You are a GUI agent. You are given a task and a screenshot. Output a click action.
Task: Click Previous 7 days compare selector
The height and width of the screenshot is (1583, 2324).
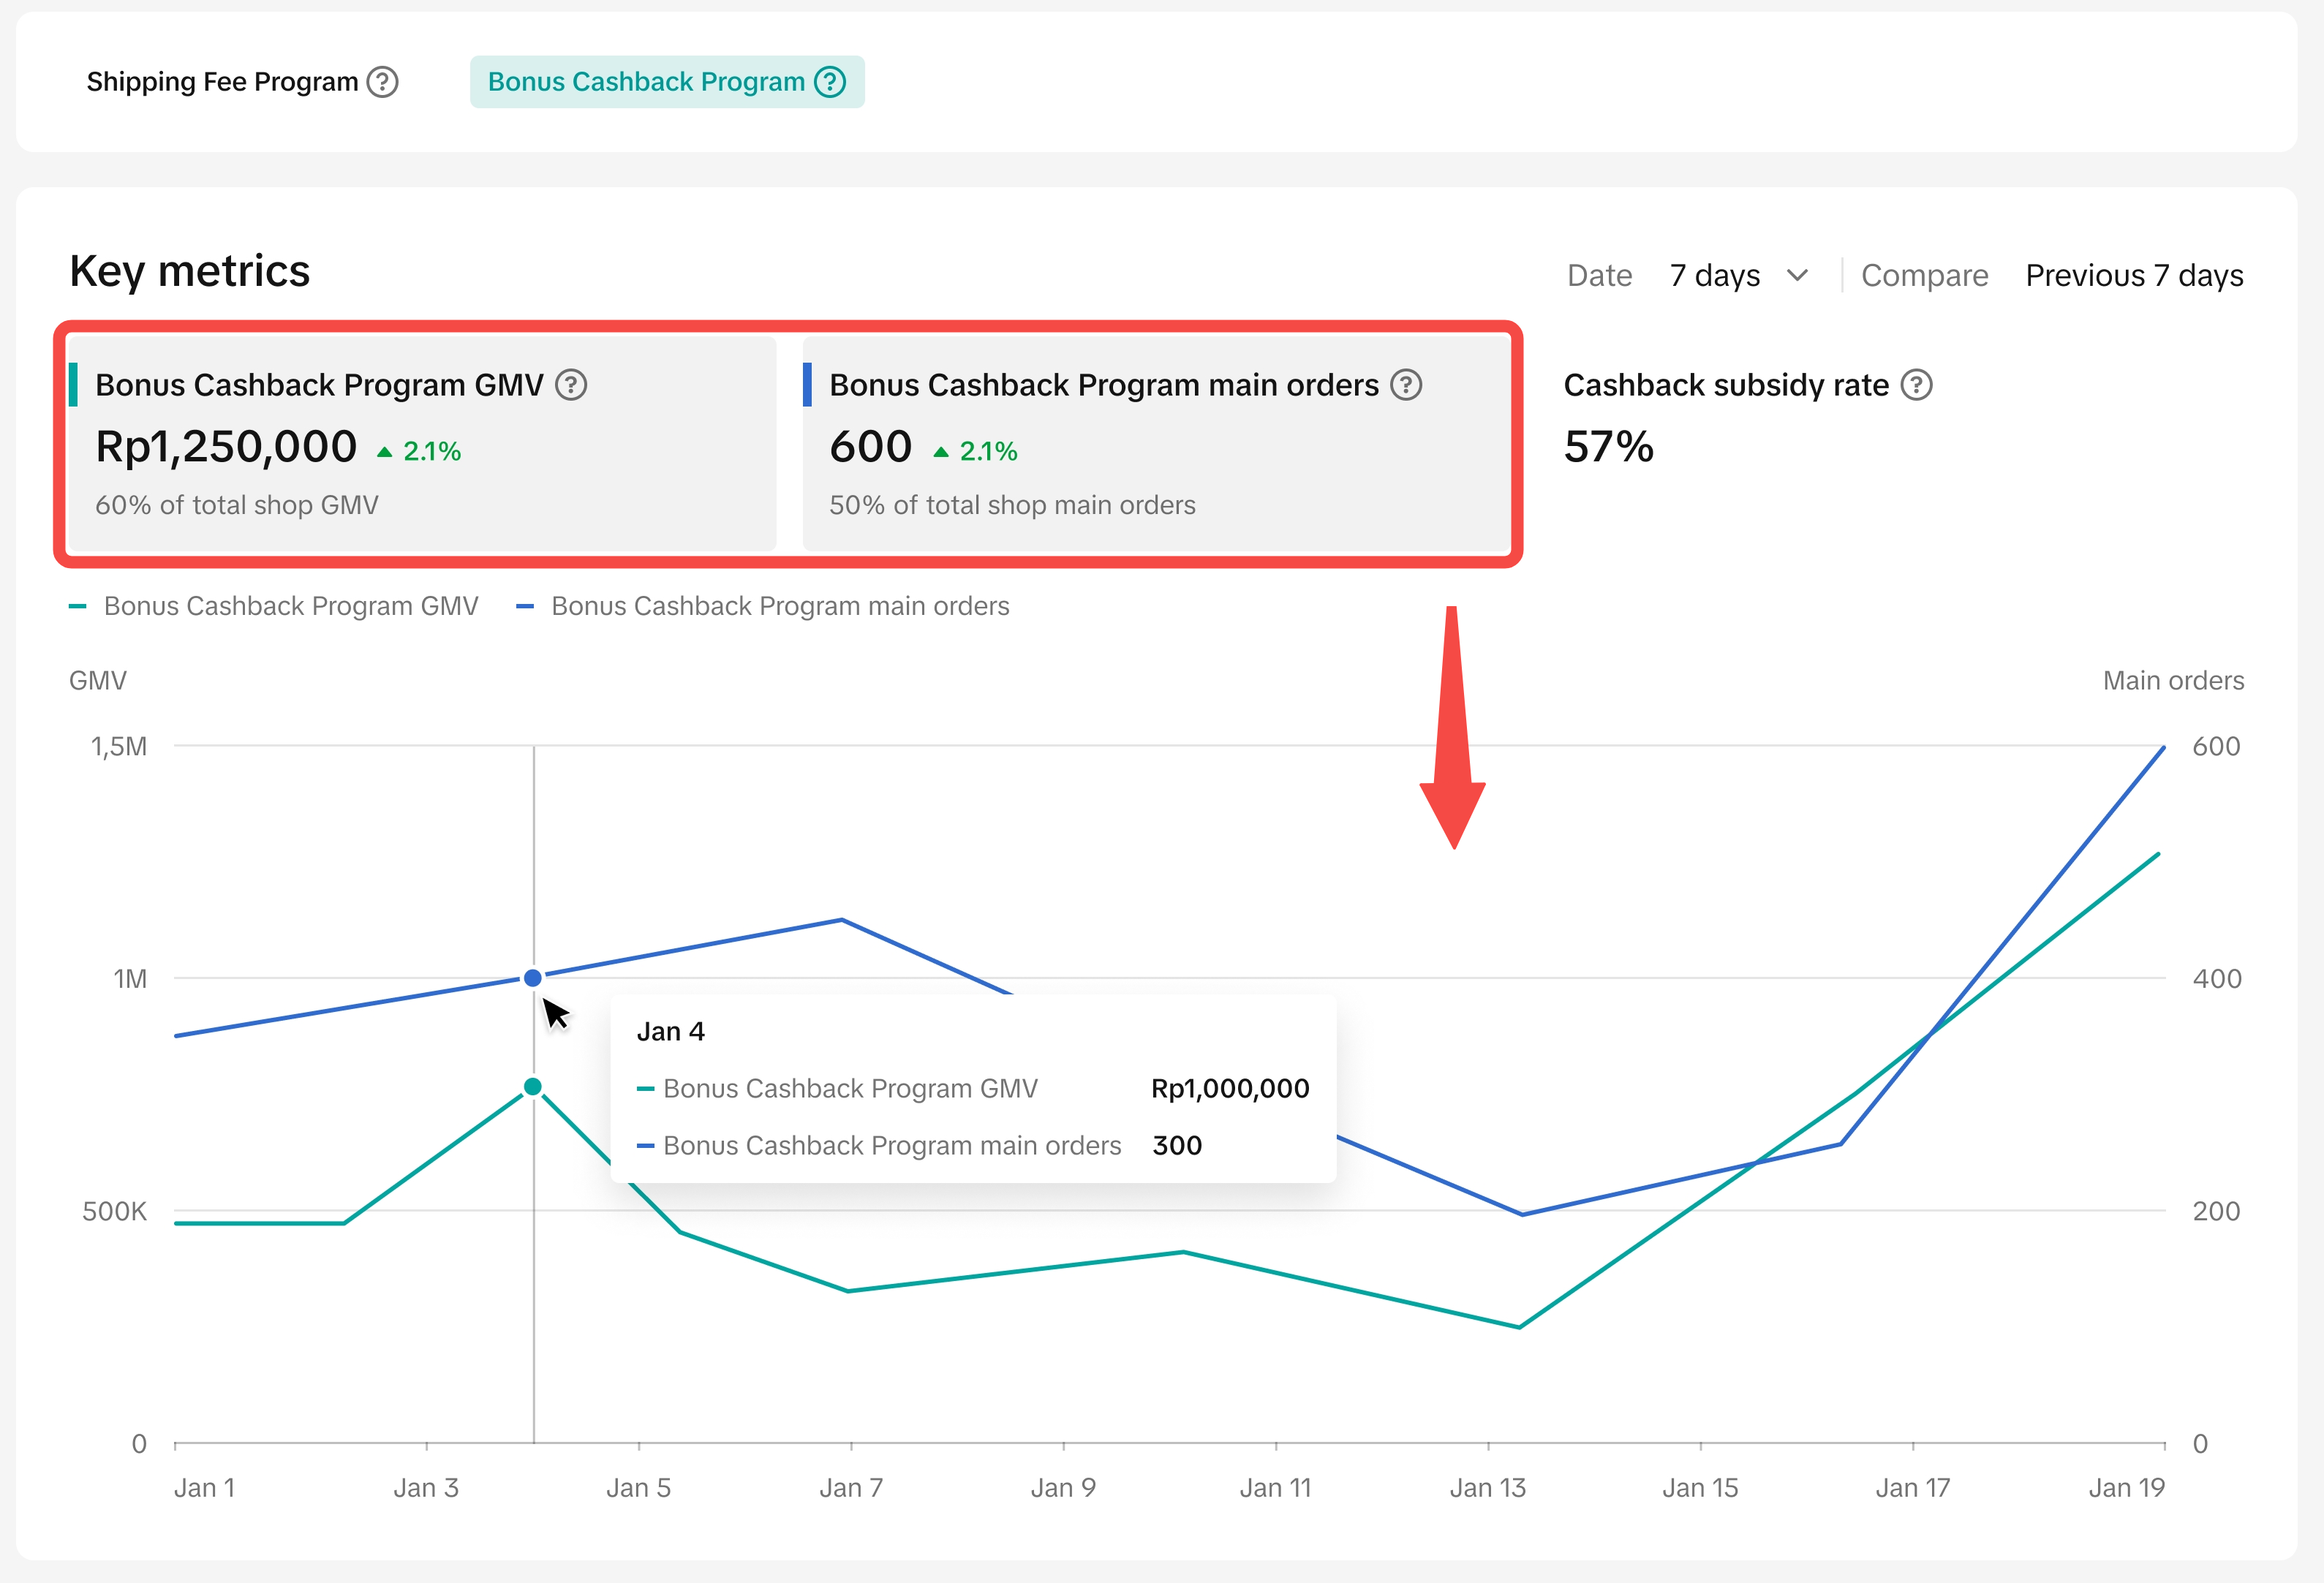2134,275
